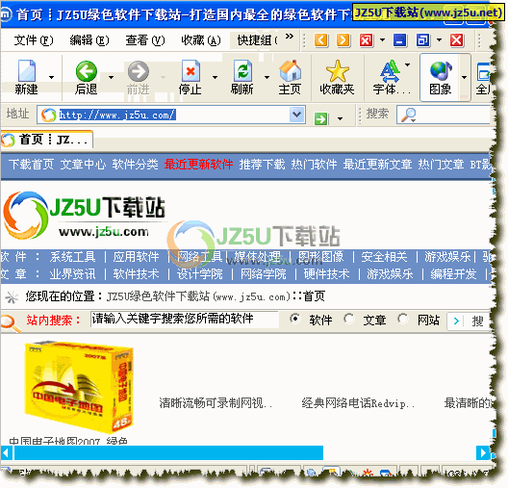The image size is (508, 488).
Task: Click the site search keyword input field
Action: (184, 320)
